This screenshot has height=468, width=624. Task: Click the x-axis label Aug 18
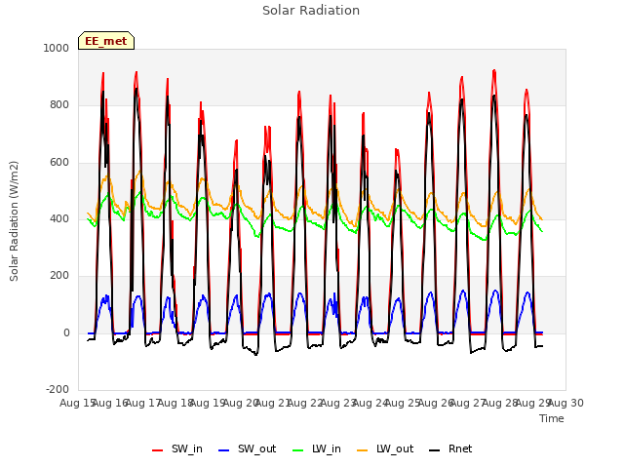[175, 403]
